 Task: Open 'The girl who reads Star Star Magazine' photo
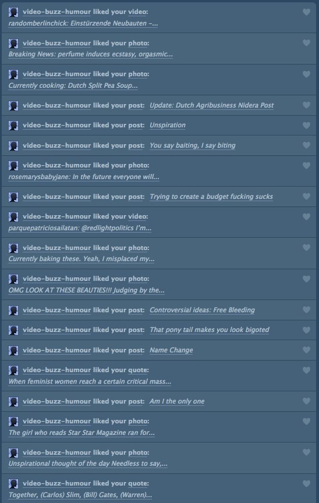click(x=81, y=433)
